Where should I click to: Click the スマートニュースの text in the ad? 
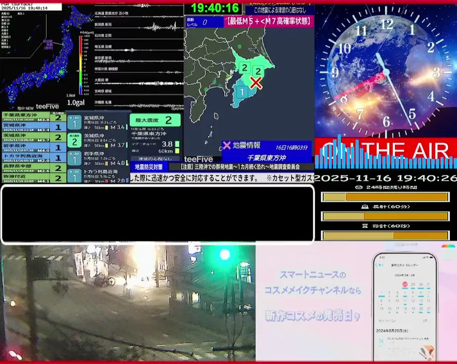(x=312, y=275)
